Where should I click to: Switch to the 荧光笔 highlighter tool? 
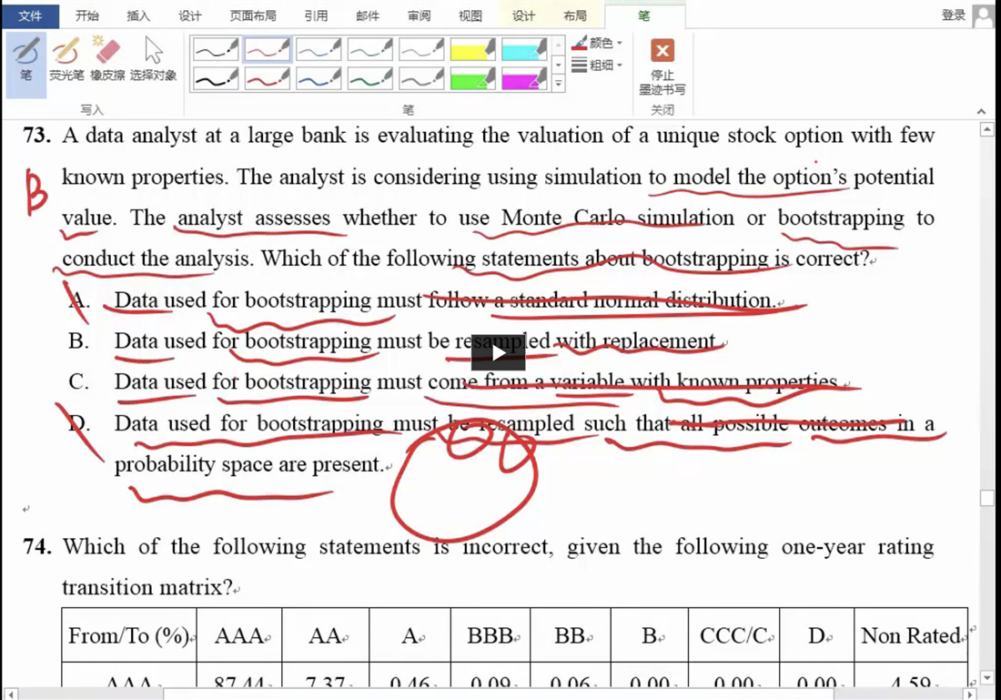click(66, 59)
